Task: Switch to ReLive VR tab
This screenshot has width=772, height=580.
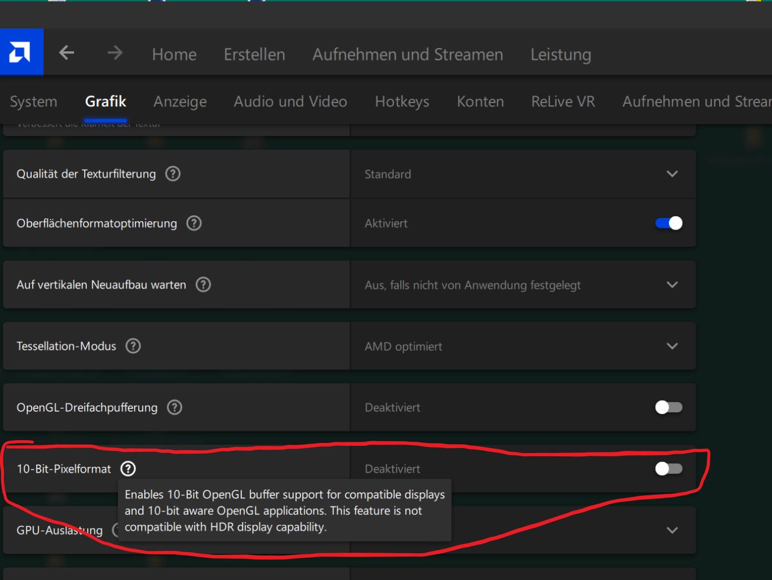Action: click(563, 101)
